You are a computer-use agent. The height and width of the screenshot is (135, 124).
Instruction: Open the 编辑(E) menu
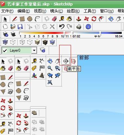point(24,11)
